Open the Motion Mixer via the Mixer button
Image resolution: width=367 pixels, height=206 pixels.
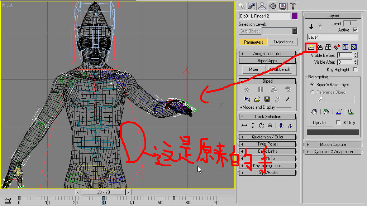click(x=253, y=69)
